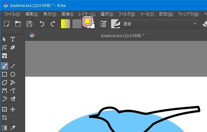This screenshot has height=132, width=207.
Task: Select the Dynamic Brush tool
Action: [x=4, y=99]
